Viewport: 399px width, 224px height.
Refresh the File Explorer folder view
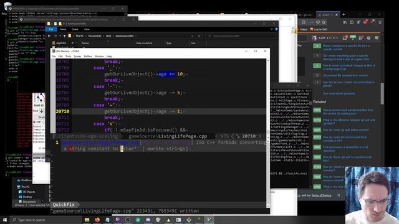[199, 36]
